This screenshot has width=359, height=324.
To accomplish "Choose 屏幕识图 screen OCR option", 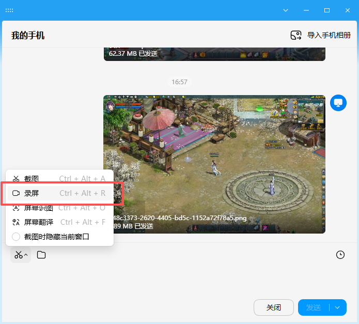I will tap(38, 208).
